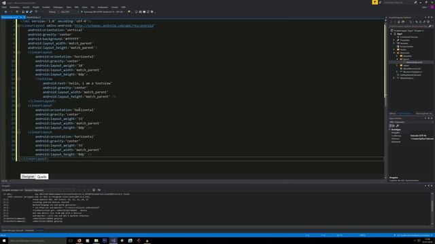Collapse the root LinearLayout code block

(19, 26)
